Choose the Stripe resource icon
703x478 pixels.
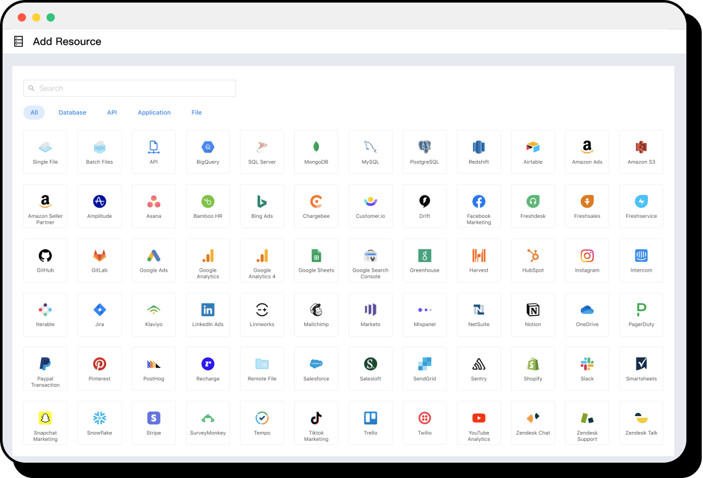tap(153, 419)
